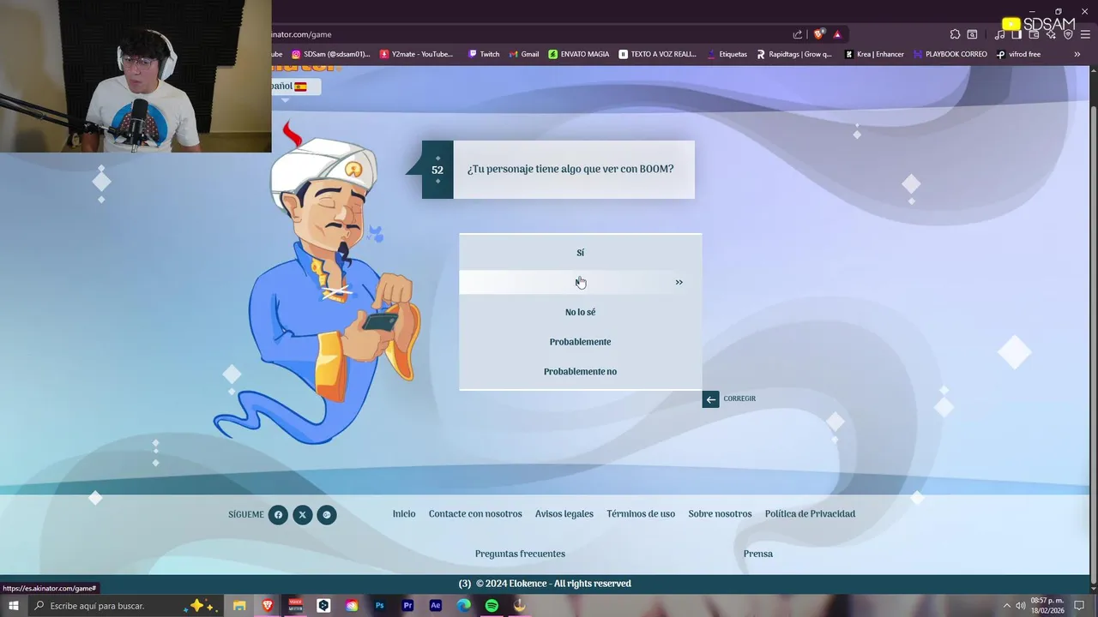Open the "Preguntas frecuentes" link

pyautogui.click(x=520, y=554)
